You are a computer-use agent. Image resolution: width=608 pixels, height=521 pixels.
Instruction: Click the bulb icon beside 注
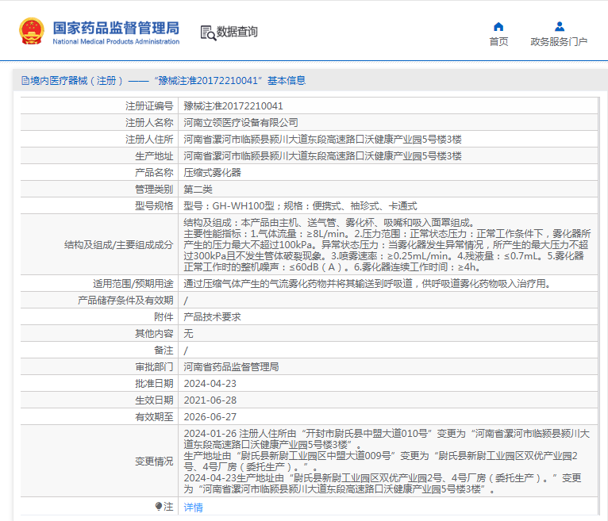[158, 506]
